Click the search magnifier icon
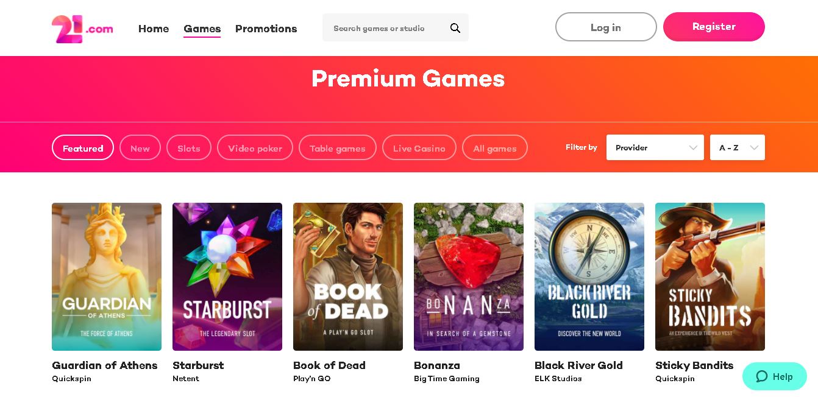 (455, 28)
